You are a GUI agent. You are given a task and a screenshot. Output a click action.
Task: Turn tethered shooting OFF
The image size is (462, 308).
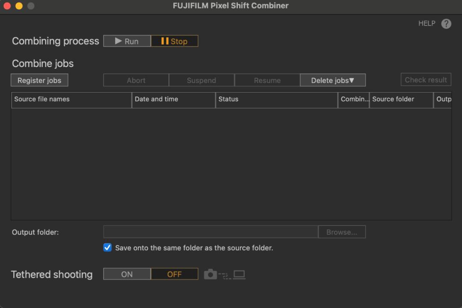click(x=175, y=274)
